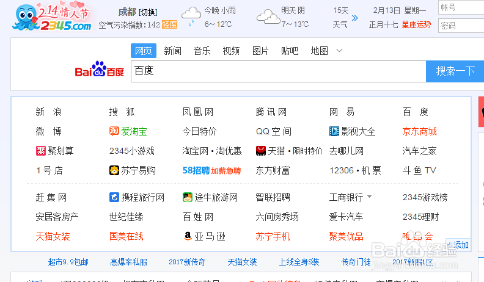The height and width of the screenshot is (282, 484).
Task: Click the 2345.com octopus logo
Action: [x=52, y=16]
